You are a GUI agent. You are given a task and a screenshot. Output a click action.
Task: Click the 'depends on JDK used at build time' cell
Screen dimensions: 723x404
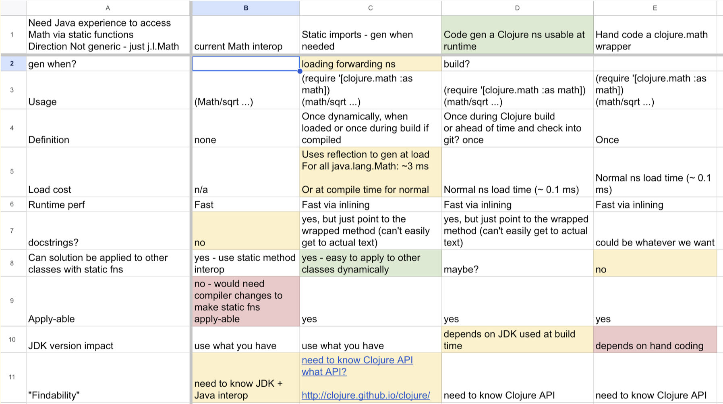pyautogui.click(x=517, y=340)
